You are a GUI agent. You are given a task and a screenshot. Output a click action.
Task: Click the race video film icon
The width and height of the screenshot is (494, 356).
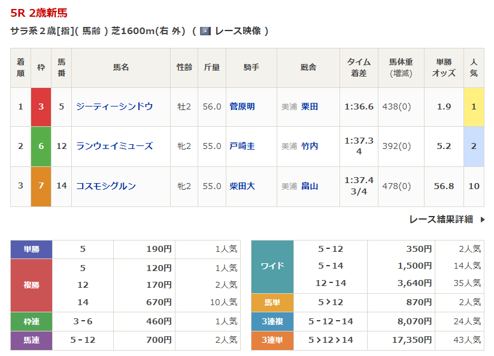click(x=205, y=31)
